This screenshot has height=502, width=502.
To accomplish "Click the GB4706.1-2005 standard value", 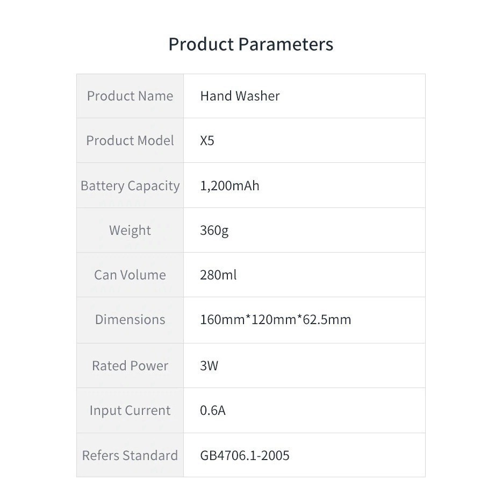I will click(245, 456).
